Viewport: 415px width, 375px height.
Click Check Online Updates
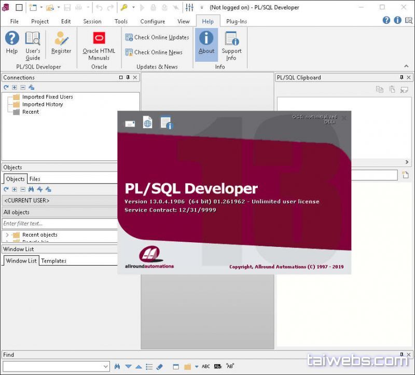coord(157,37)
